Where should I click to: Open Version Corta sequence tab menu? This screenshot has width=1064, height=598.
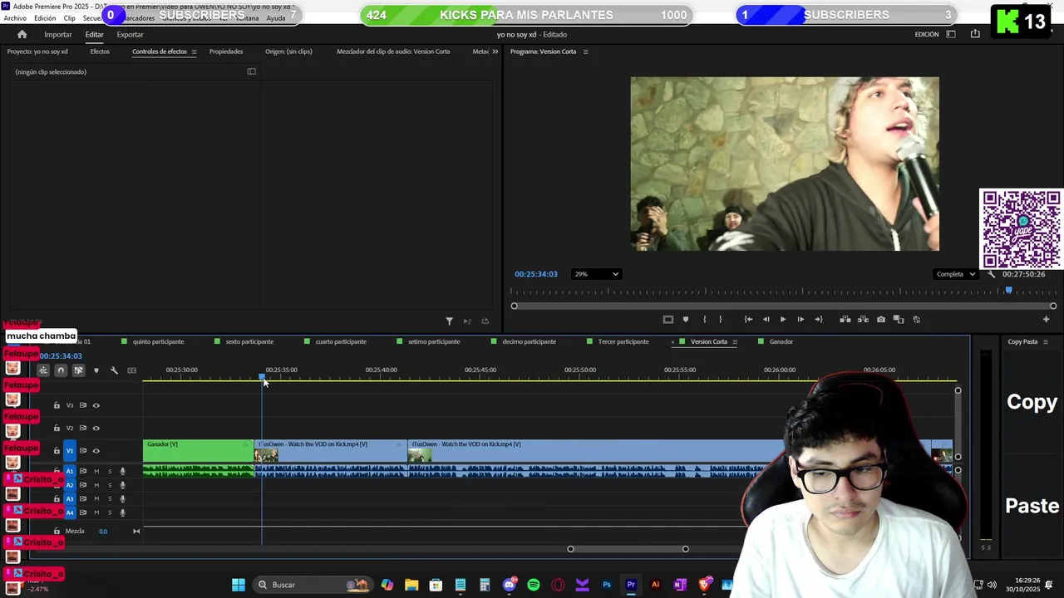(x=735, y=341)
